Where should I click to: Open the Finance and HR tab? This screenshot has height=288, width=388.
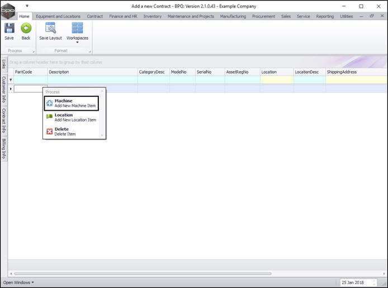click(123, 16)
